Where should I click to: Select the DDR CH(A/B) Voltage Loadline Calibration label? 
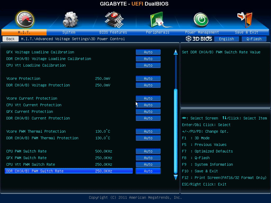49,59
